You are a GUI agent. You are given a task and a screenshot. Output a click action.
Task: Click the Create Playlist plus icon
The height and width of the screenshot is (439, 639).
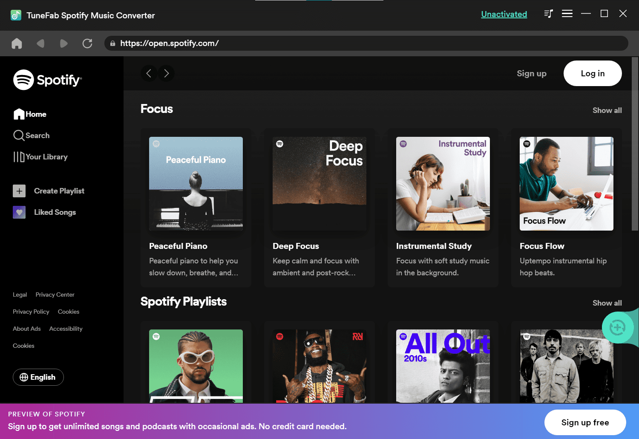[x=19, y=191]
